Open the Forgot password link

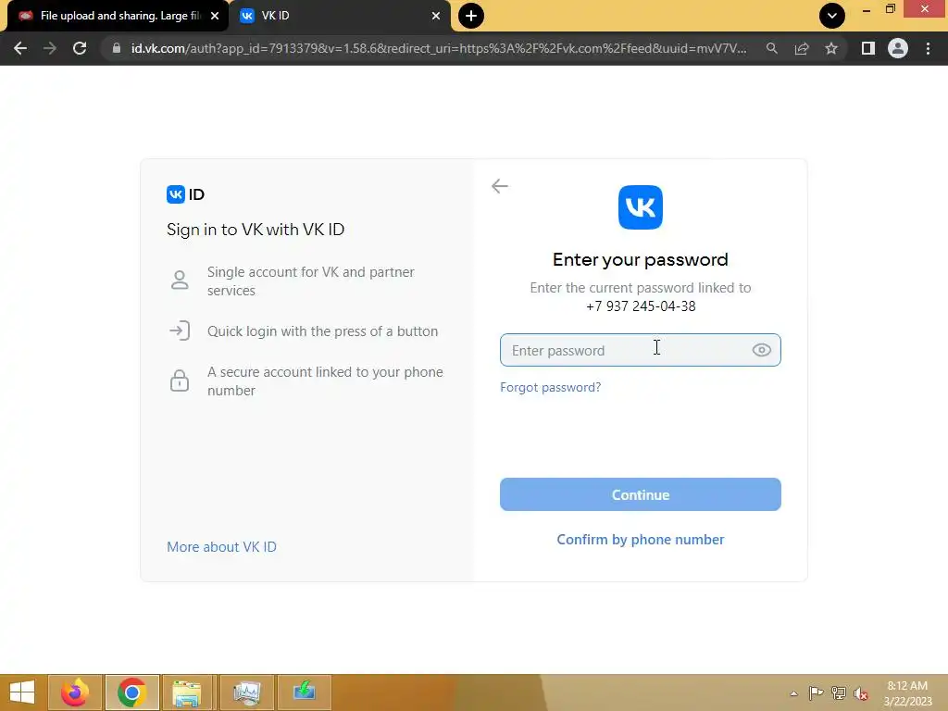[x=550, y=387]
